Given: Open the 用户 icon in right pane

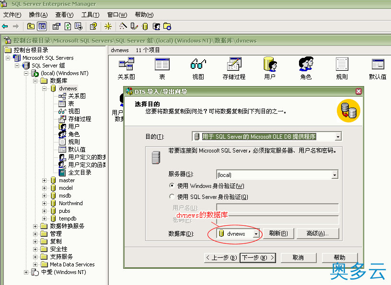Looking at the screenshot, I should click(x=270, y=68).
